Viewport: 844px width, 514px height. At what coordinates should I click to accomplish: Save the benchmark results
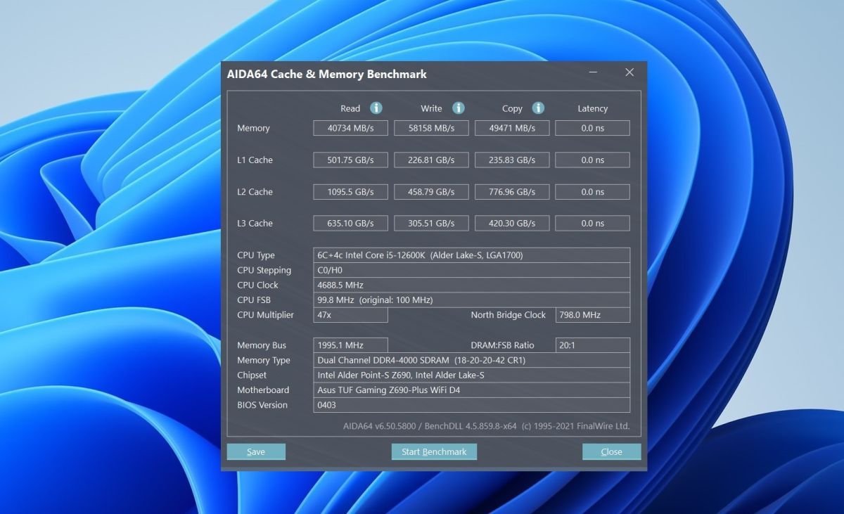point(256,451)
